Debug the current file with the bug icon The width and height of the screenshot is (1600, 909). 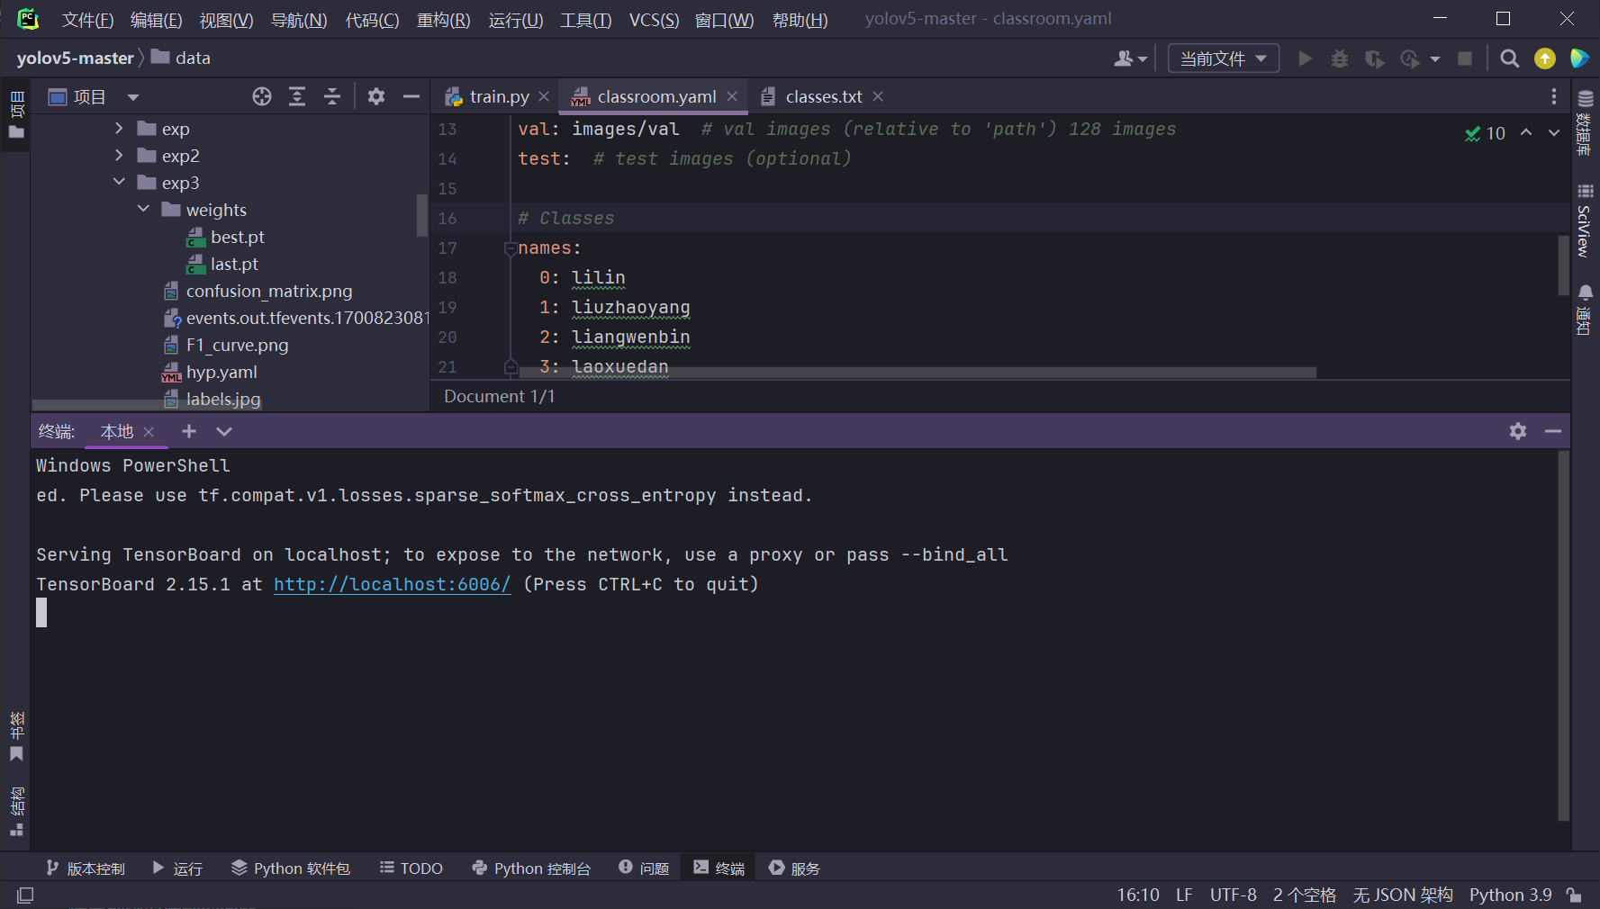click(x=1340, y=58)
